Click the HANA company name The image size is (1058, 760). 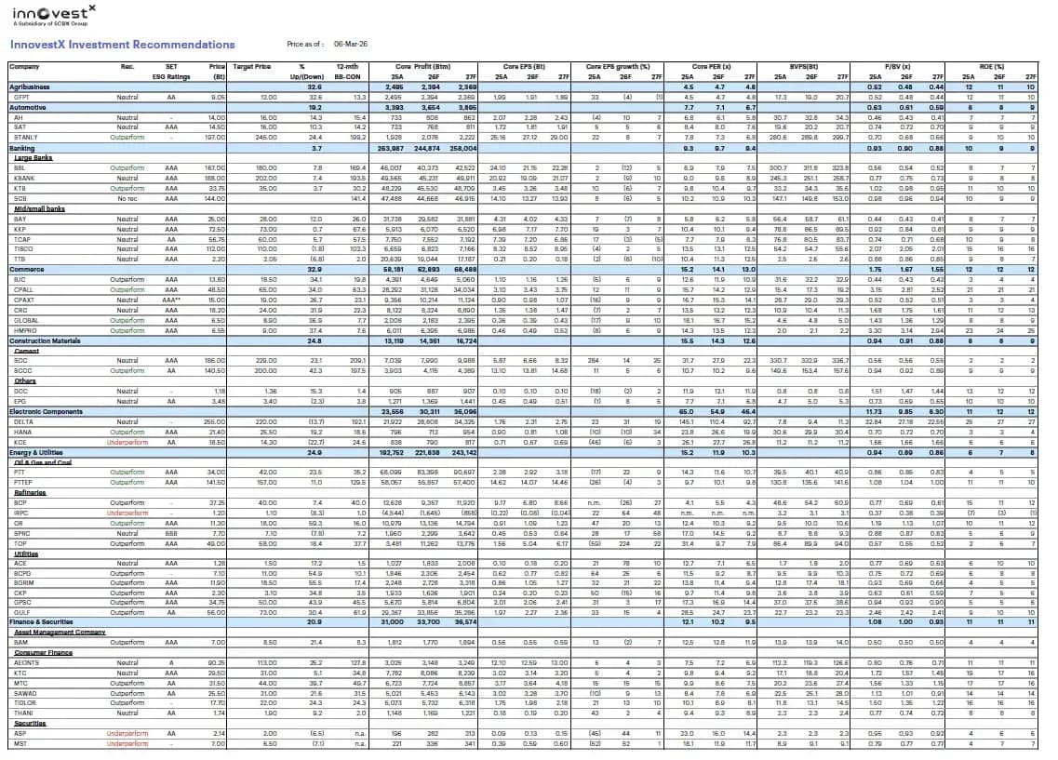tap(22, 432)
